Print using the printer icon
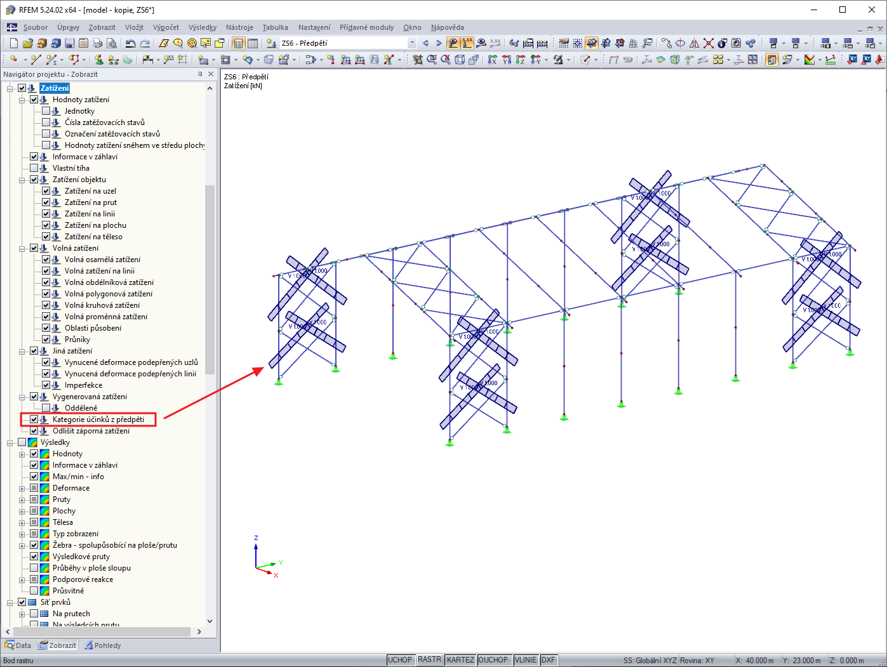The image size is (887, 667). [98, 43]
